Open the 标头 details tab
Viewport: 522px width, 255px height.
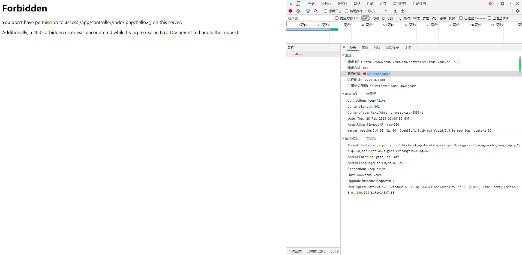click(353, 47)
